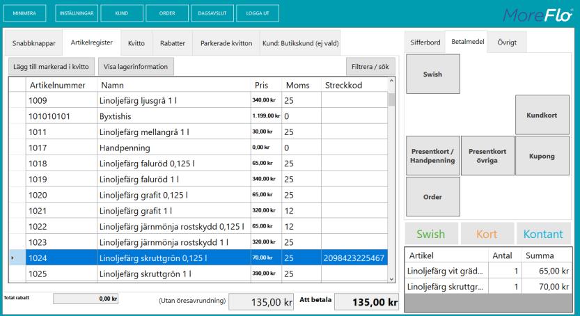Select row Linoljefärg grafit 0,125 l
This screenshot has width=580, height=316.
(x=198, y=195)
